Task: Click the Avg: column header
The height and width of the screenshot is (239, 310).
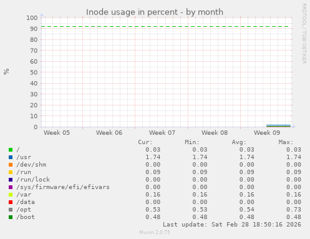Action: click(239, 142)
